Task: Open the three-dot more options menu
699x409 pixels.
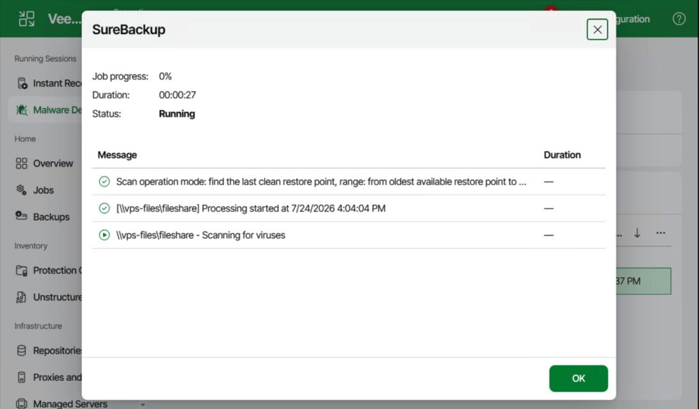Action: click(661, 233)
